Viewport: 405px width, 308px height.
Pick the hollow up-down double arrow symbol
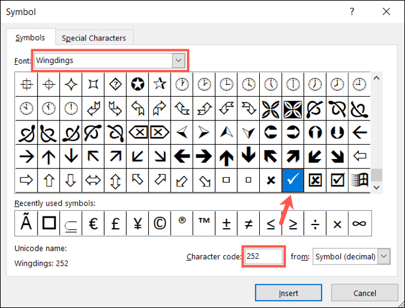pos(115,180)
